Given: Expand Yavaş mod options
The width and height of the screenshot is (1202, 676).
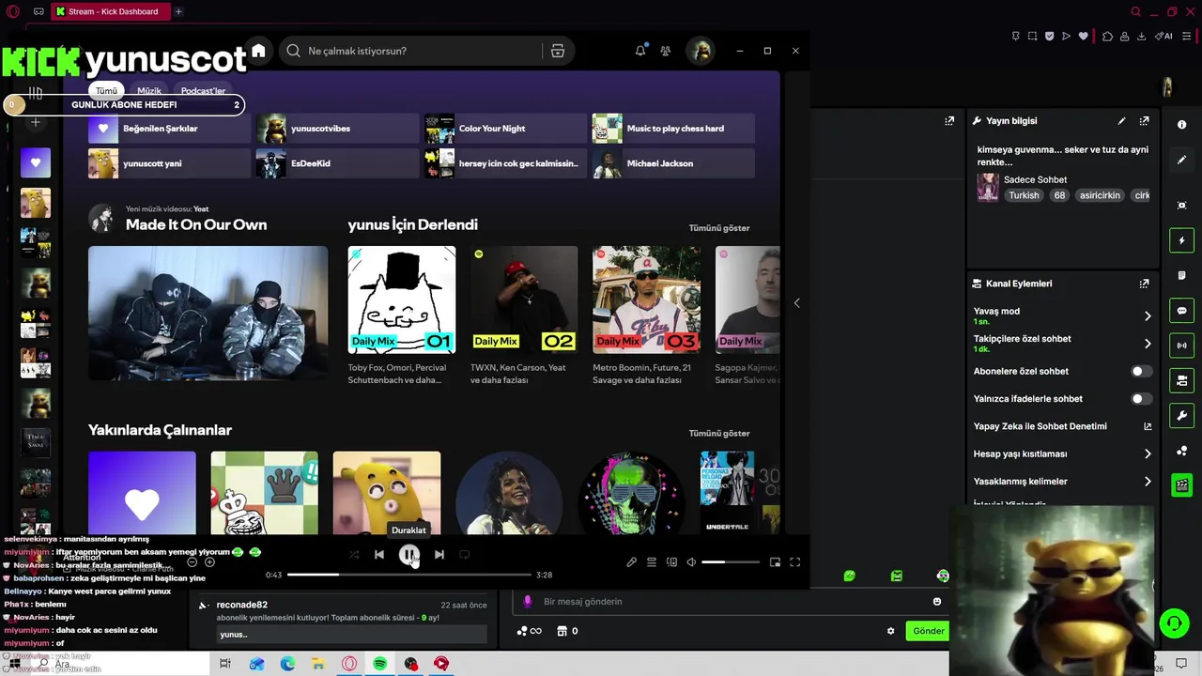Looking at the screenshot, I should (1147, 316).
